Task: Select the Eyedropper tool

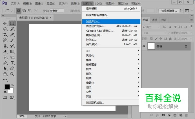Action: click(x=12, y=34)
